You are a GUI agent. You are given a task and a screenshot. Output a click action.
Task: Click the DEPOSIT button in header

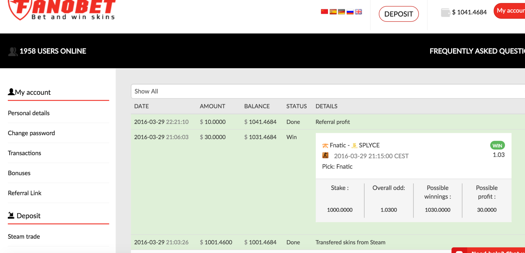pyautogui.click(x=399, y=14)
